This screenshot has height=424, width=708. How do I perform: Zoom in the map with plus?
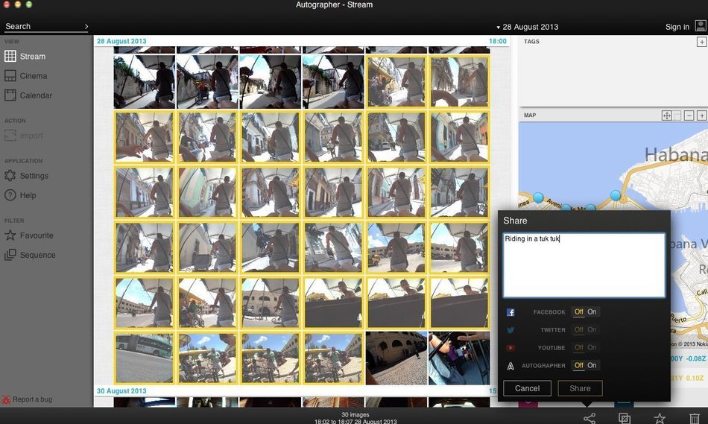[702, 116]
